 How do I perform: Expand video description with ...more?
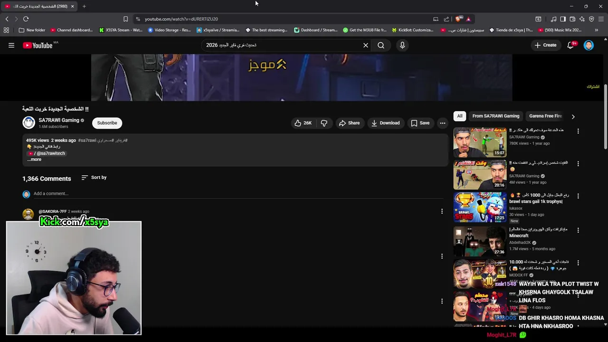(34, 160)
